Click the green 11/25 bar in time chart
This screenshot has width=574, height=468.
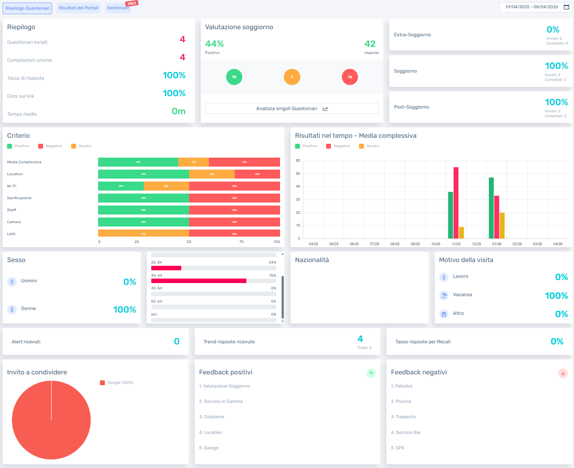(450, 215)
